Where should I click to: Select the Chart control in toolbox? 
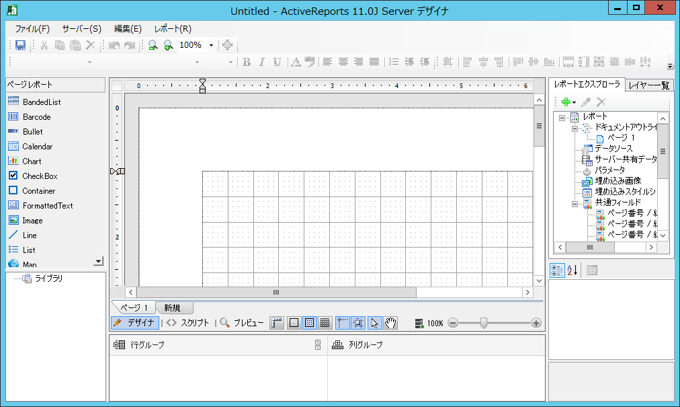point(32,161)
